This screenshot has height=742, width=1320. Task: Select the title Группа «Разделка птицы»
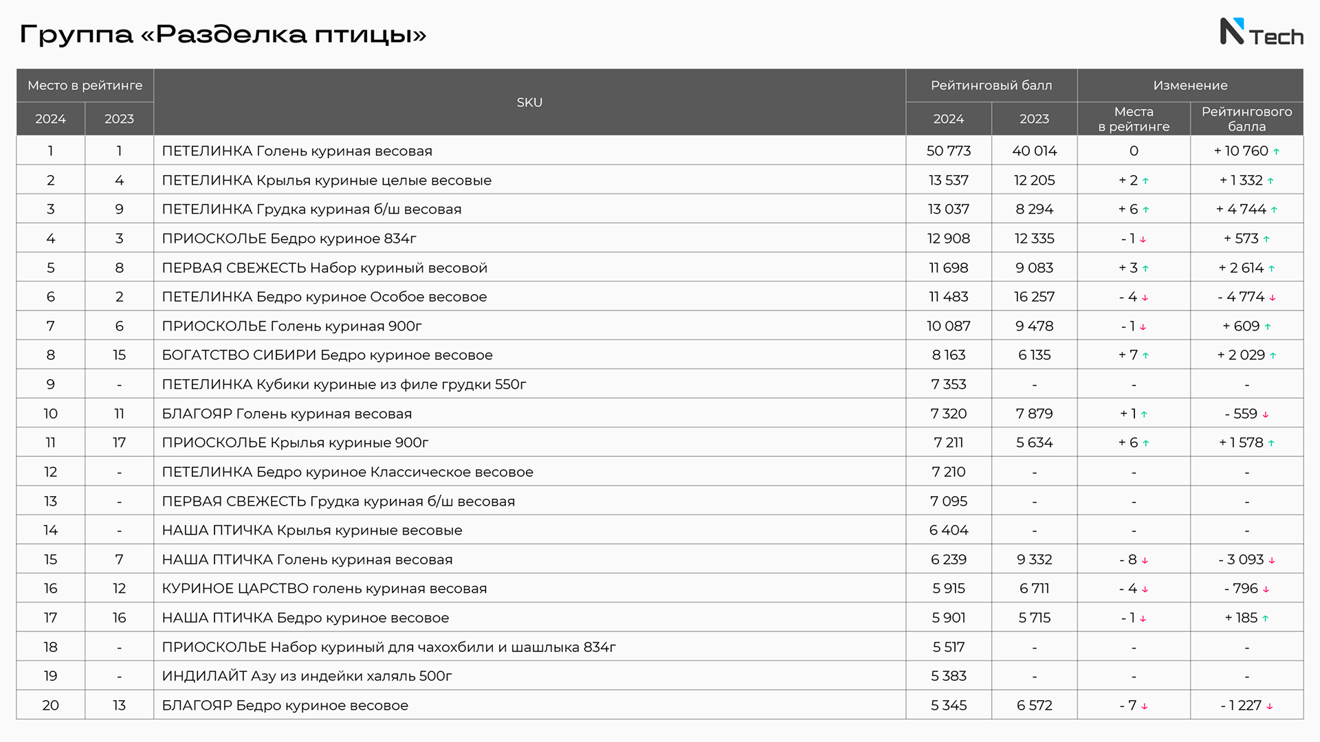pos(223,34)
